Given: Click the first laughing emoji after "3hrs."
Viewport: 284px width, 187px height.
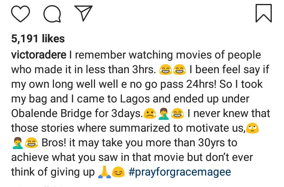Looking at the screenshot, I should tap(164, 70).
